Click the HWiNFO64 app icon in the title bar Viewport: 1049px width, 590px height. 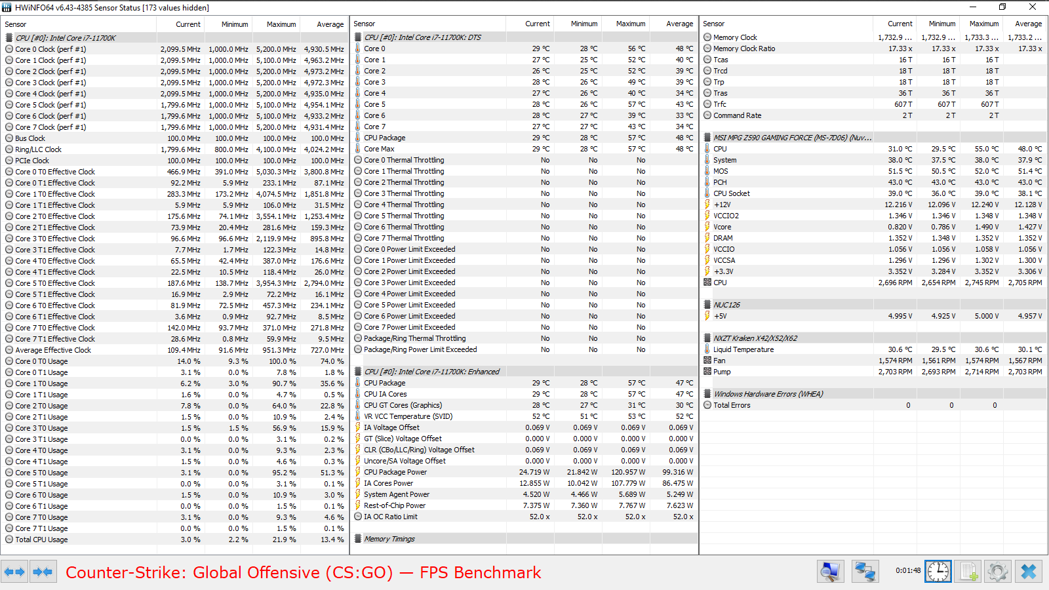coord(7,7)
